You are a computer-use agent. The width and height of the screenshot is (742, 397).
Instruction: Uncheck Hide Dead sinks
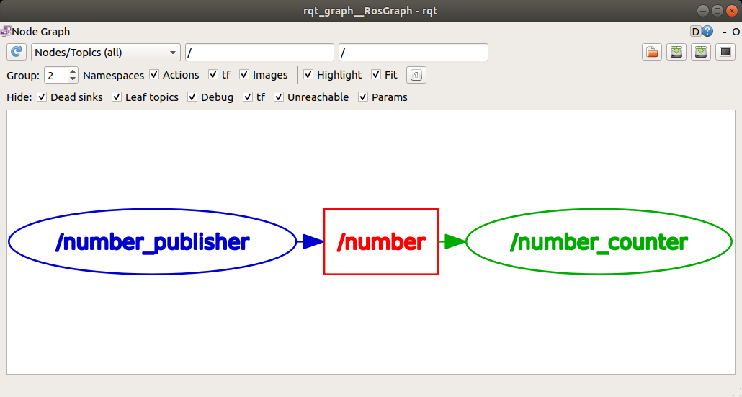pos(42,97)
